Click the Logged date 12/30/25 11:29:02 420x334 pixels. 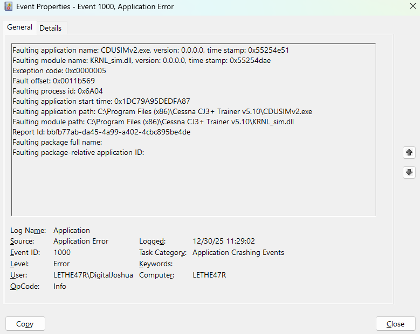pos(224,241)
